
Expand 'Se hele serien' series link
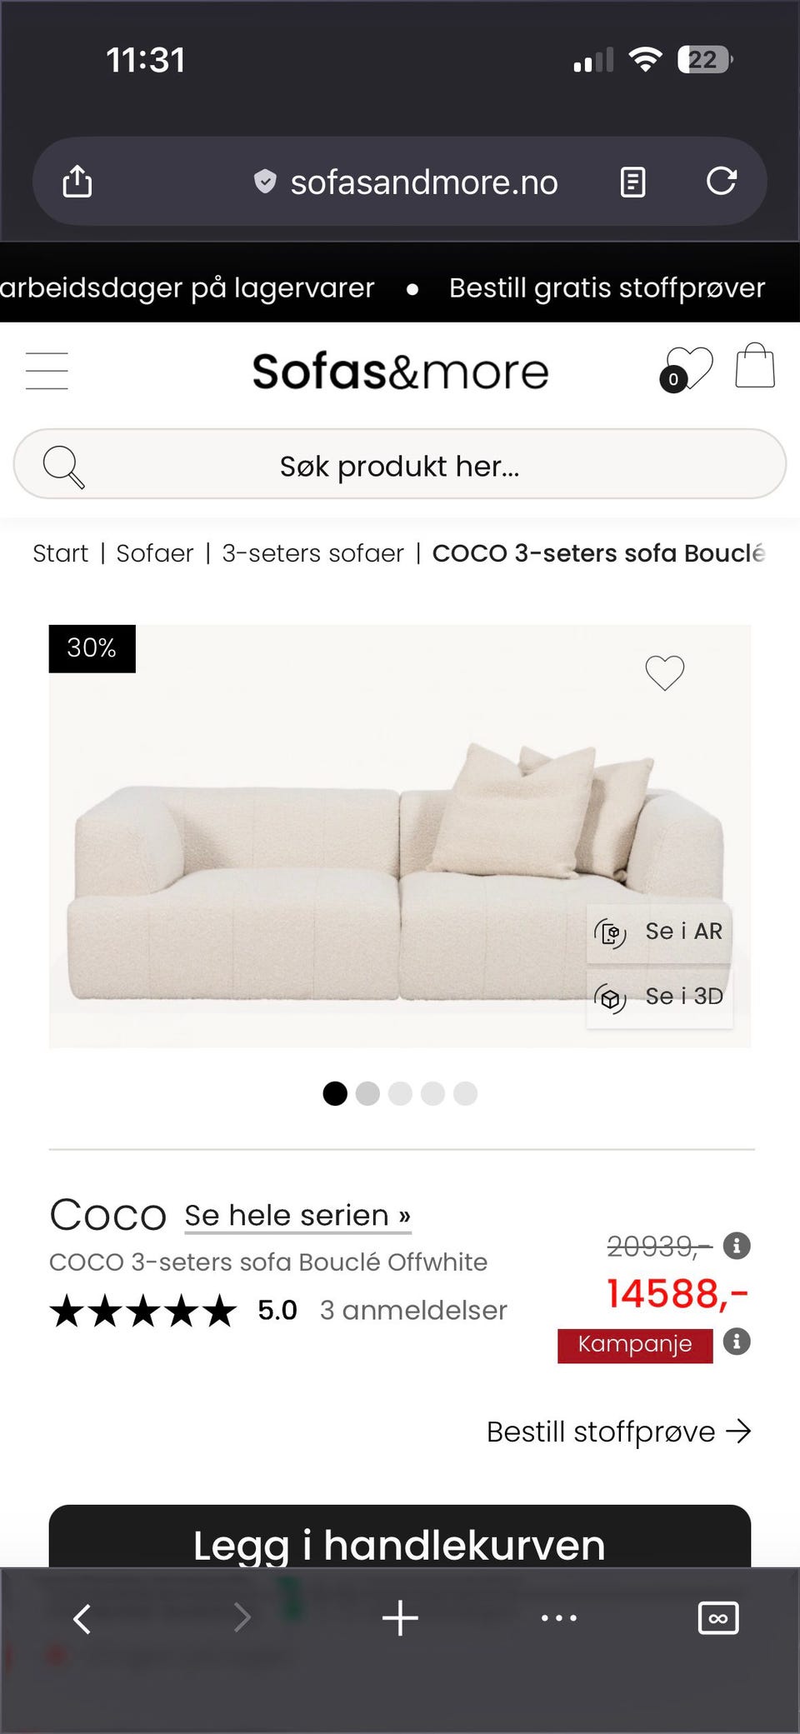tap(297, 1216)
